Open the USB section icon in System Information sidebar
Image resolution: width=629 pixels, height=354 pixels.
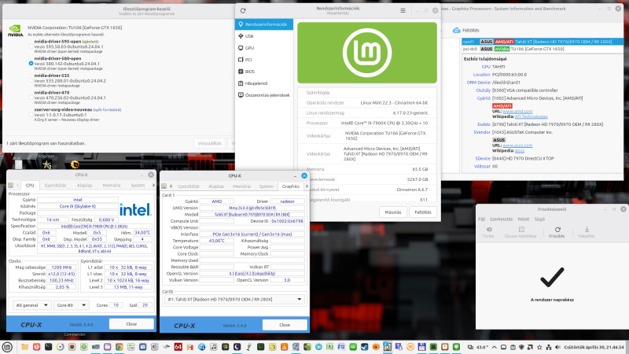(241, 36)
